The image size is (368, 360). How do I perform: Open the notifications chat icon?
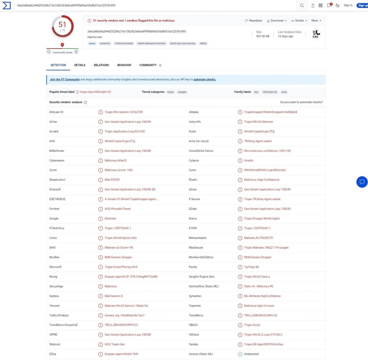(329, 5)
